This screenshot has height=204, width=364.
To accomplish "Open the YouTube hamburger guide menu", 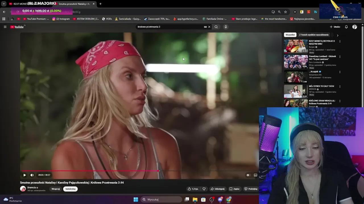I will [x=5, y=27].
